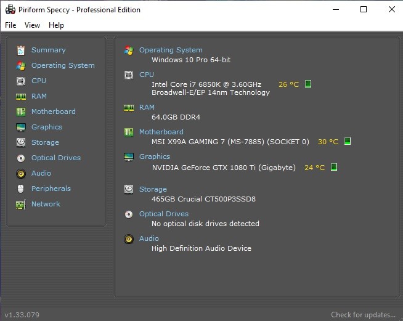
Task: Click the text High Definition Audio Device
Action: click(x=201, y=248)
